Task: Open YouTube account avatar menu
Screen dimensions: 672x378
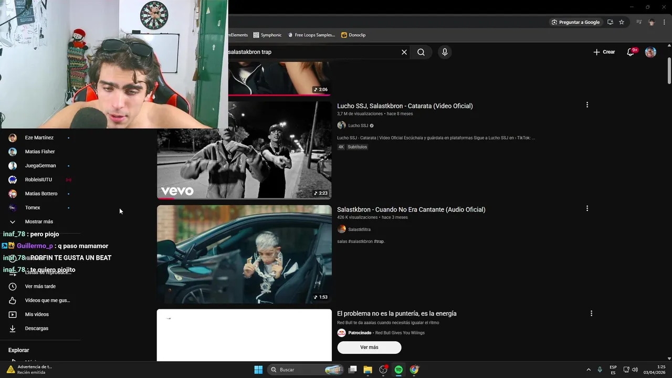Action: pos(650,52)
